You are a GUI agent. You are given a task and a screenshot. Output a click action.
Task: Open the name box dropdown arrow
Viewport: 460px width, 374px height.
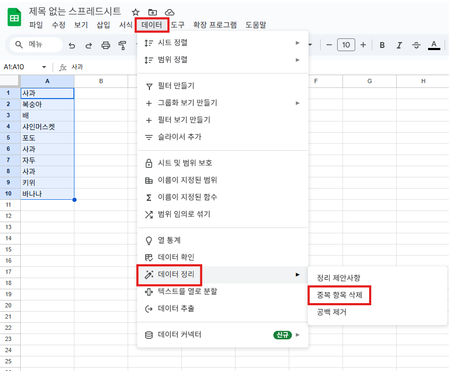[44, 67]
